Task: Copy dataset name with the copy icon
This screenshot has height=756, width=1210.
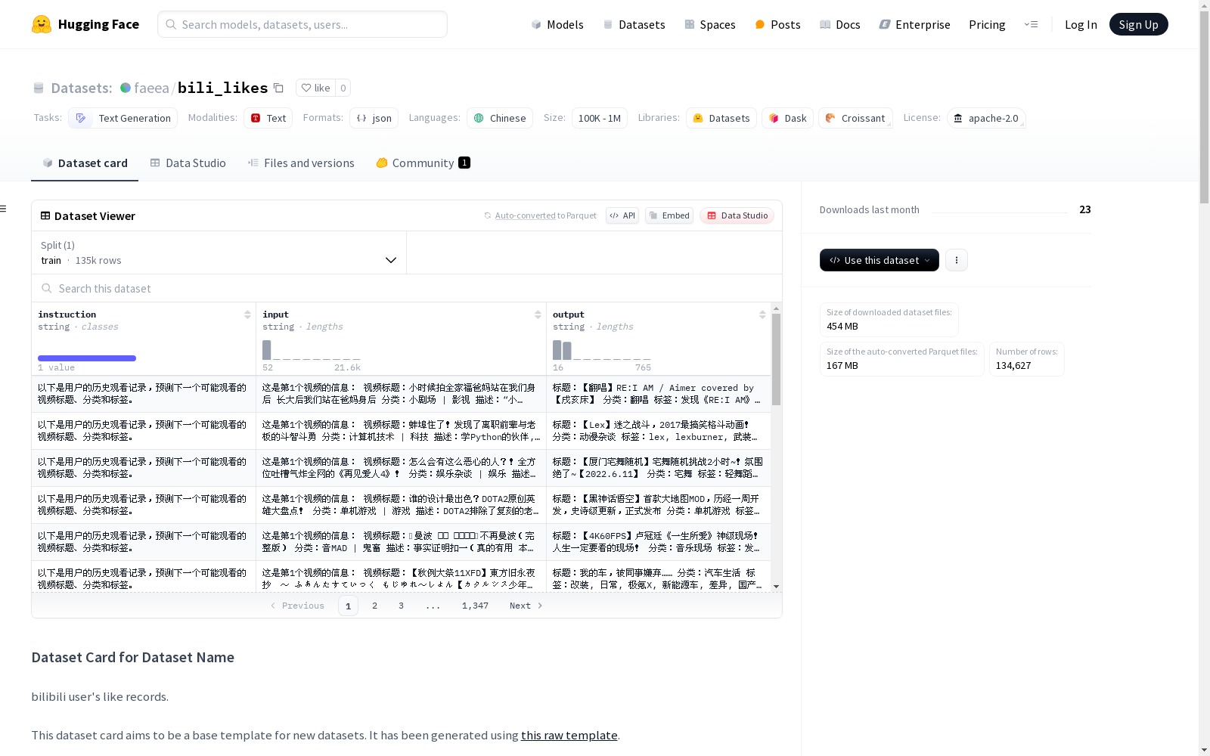Action: (278, 88)
